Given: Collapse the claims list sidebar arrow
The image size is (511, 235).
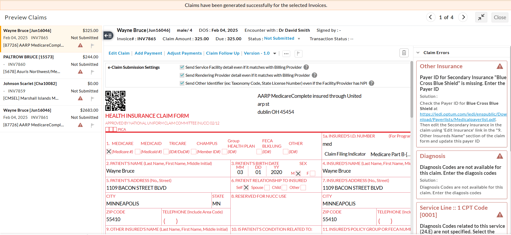Looking at the screenshot, I should click(x=108, y=35).
